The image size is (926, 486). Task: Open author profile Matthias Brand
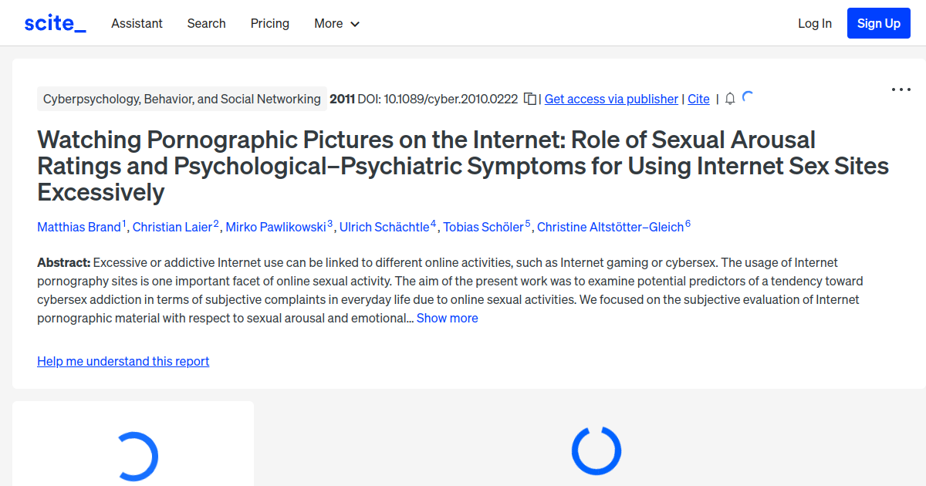79,227
